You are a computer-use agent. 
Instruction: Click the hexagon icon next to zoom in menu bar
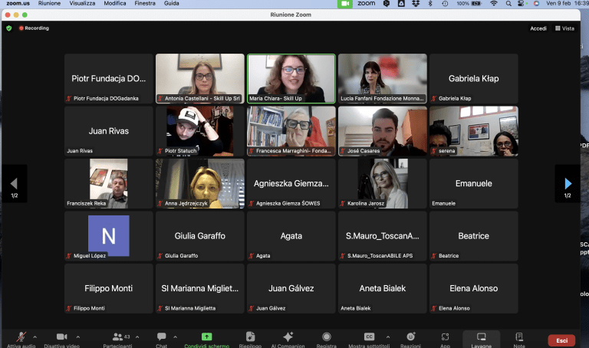[387, 3]
